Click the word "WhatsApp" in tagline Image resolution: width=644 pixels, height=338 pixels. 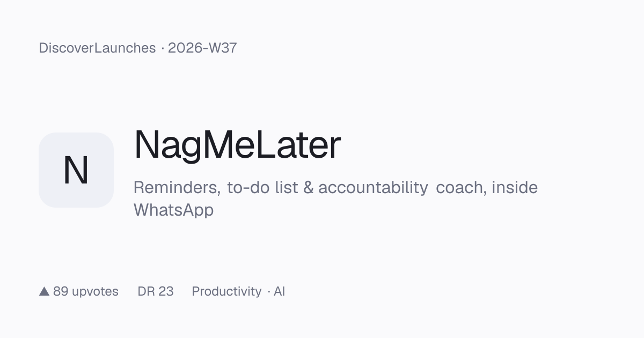click(173, 210)
